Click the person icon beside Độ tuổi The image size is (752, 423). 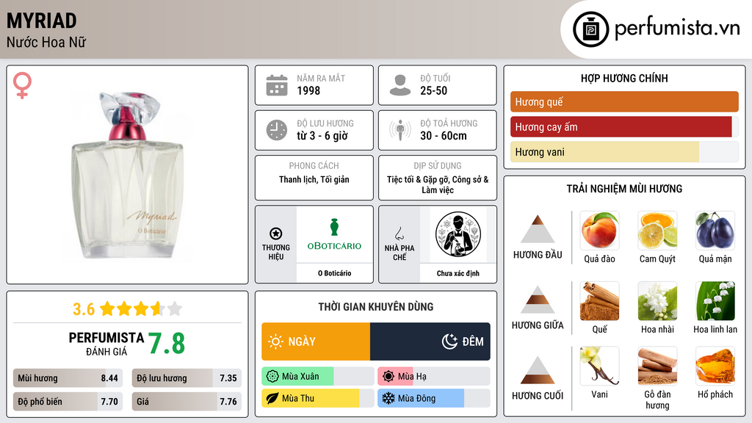pyautogui.click(x=400, y=85)
